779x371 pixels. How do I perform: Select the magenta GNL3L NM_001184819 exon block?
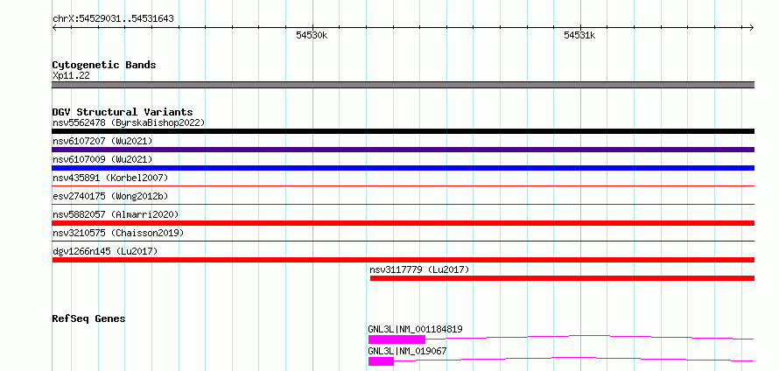[x=397, y=339]
